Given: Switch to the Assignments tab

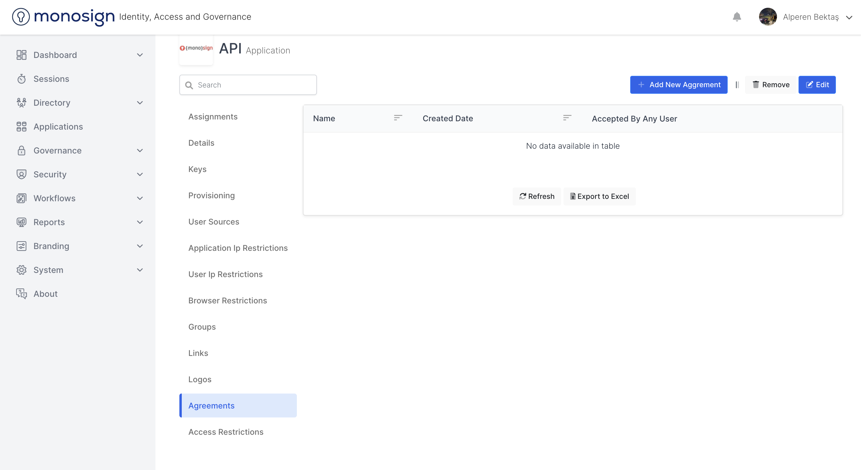Looking at the screenshot, I should point(213,116).
